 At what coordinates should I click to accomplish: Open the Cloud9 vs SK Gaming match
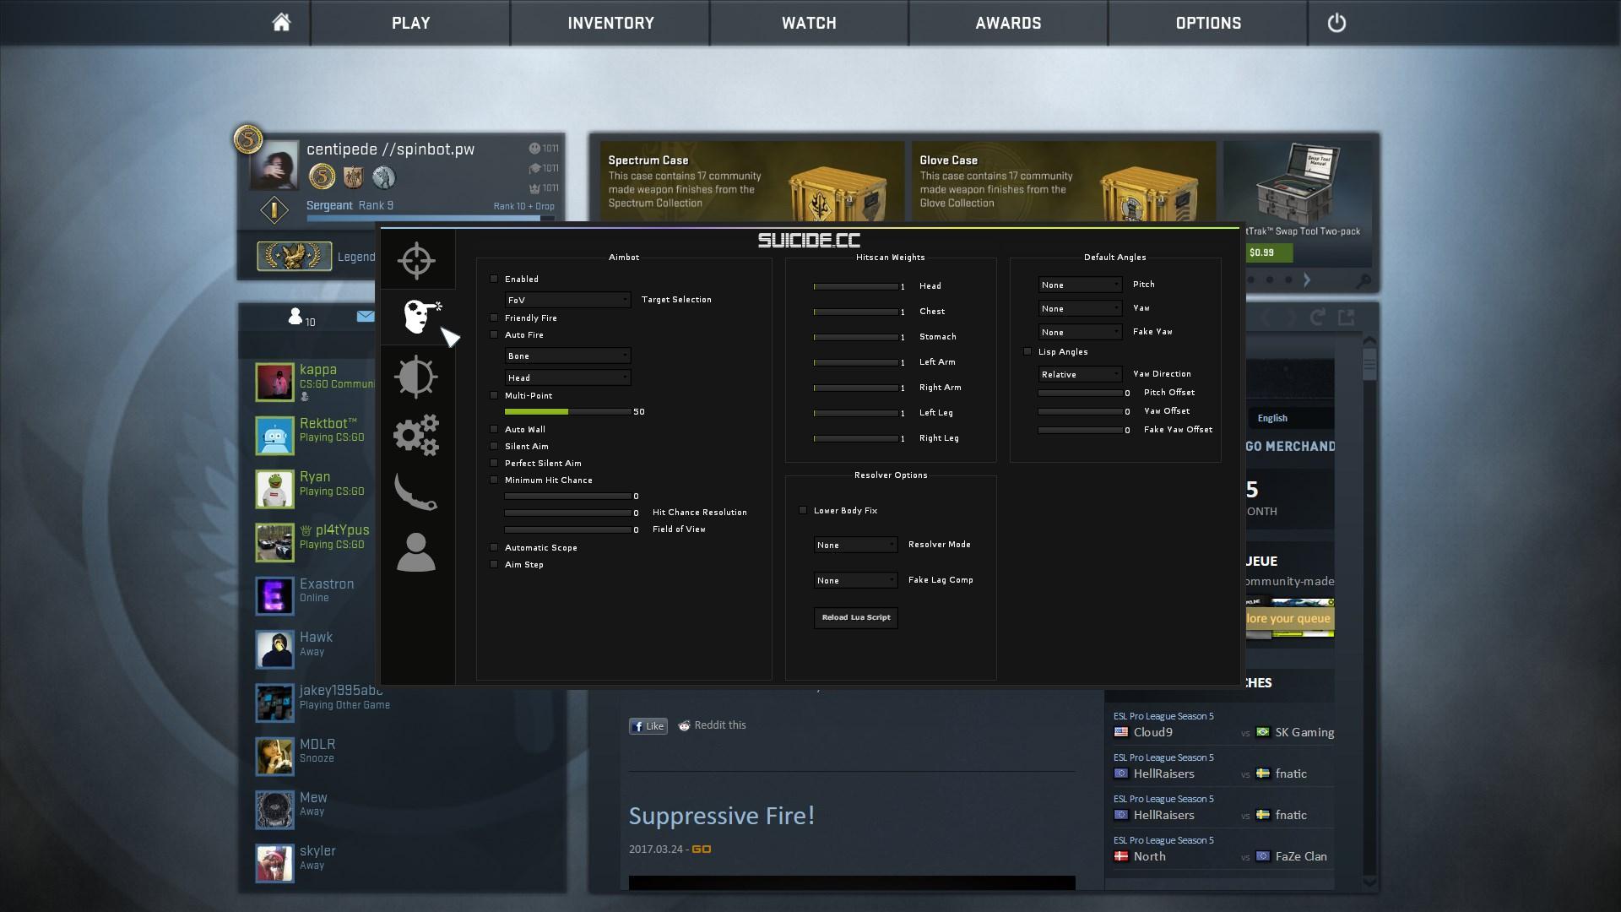click(x=1223, y=725)
